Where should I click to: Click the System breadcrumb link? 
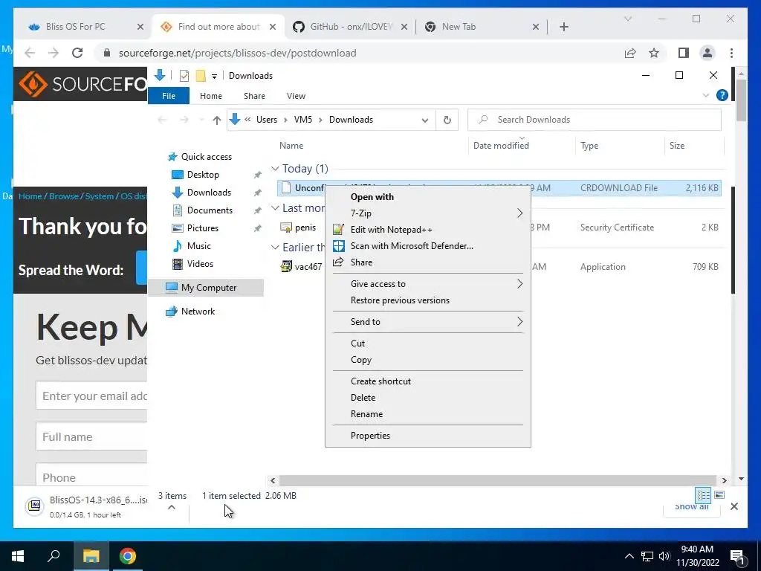point(99,196)
